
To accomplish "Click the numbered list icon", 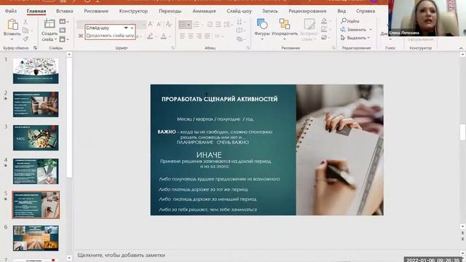I will (196, 25).
